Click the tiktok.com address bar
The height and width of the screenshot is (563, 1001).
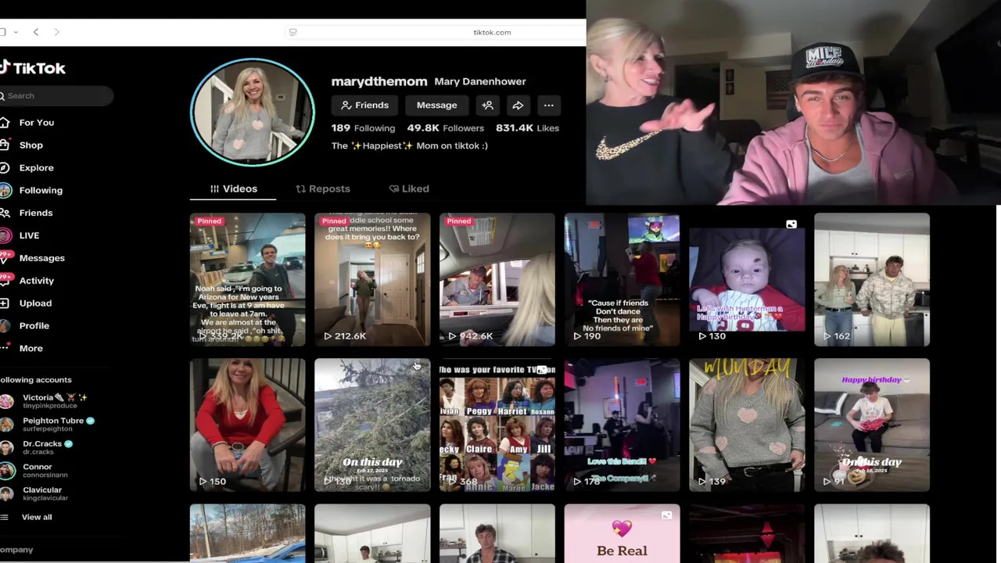(x=491, y=32)
